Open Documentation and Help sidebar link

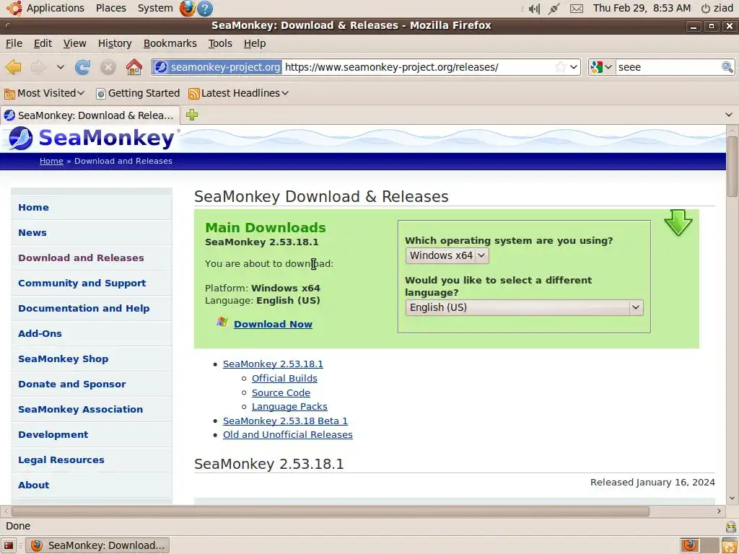tap(84, 309)
